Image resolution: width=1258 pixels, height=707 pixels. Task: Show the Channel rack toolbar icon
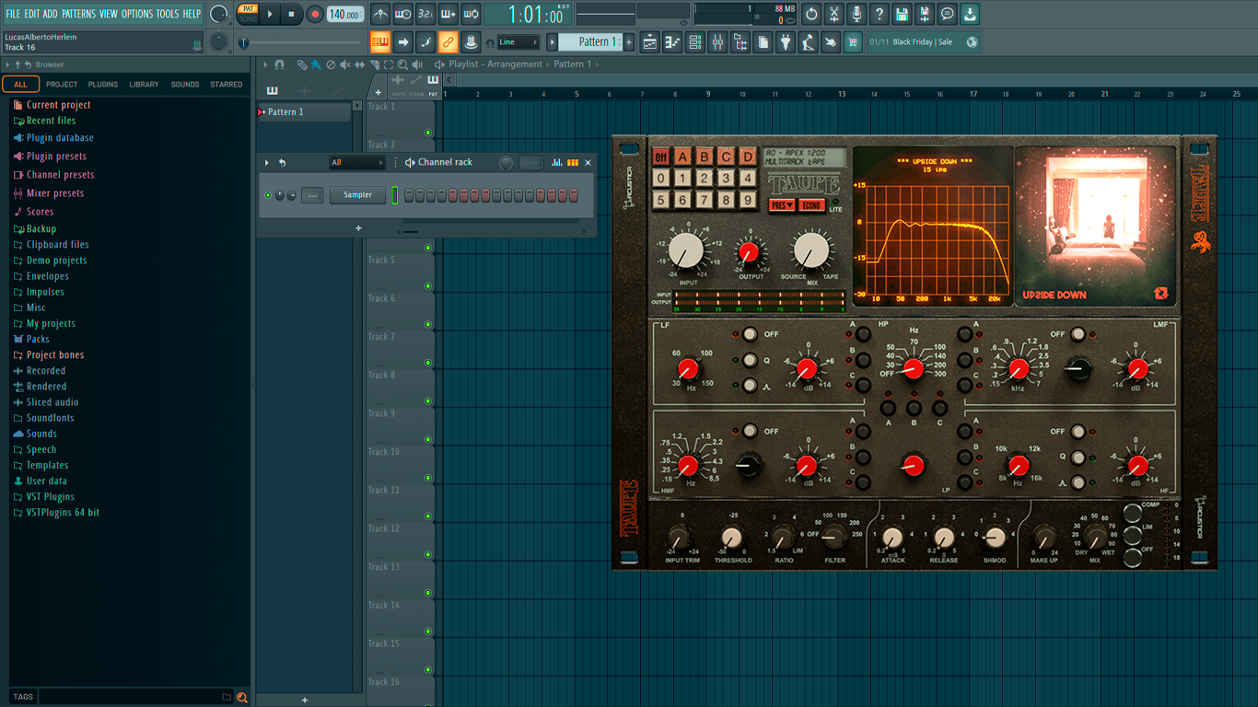click(695, 41)
